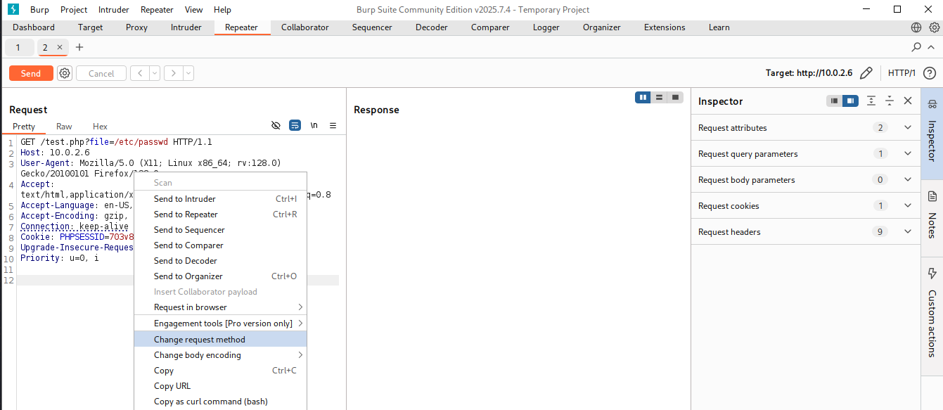
Task: Select side-by-side response layout view
Action: (x=643, y=97)
